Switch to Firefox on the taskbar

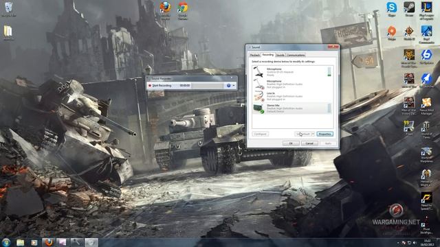coord(49,242)
